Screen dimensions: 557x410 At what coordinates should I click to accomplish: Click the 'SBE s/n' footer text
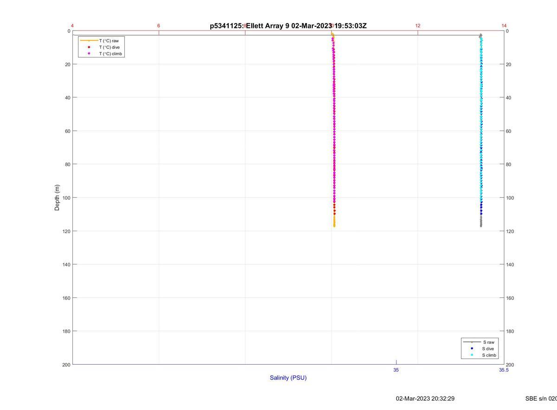[541, 398]
